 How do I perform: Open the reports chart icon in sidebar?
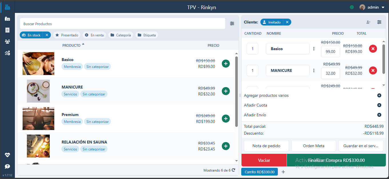point(7,53)
